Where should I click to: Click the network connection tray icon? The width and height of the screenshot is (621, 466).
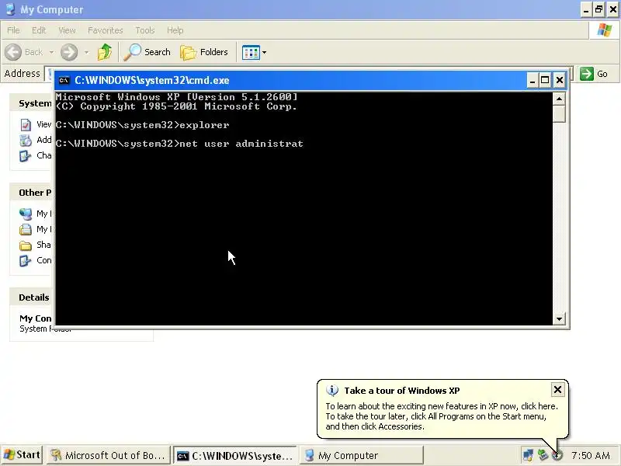coord(528,455)
